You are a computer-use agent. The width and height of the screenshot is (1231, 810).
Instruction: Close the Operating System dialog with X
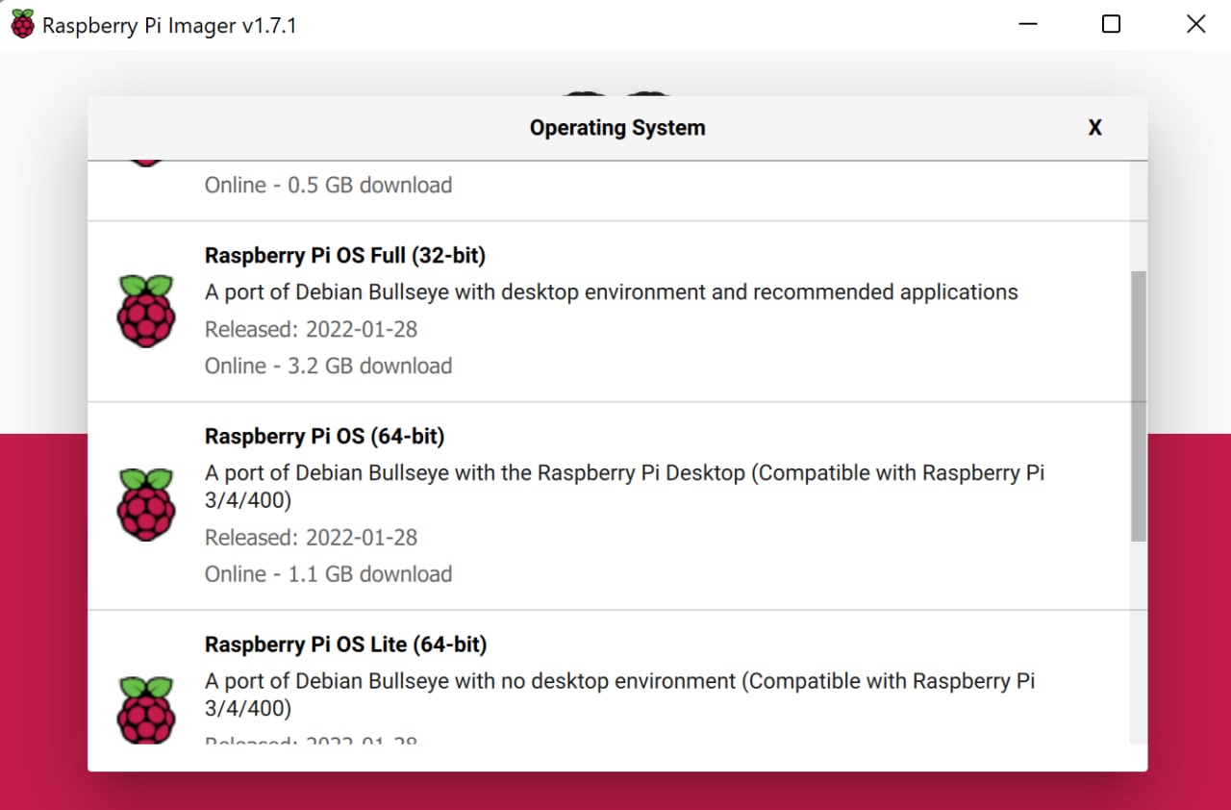(x=1094, y=128)
